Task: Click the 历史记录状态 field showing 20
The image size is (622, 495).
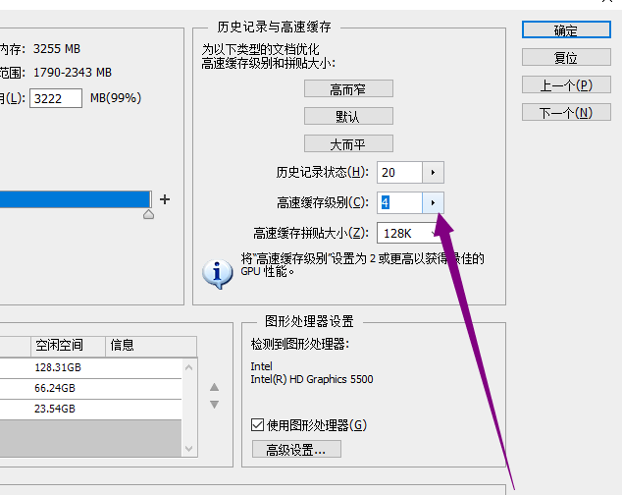Action: coord(399,173)
